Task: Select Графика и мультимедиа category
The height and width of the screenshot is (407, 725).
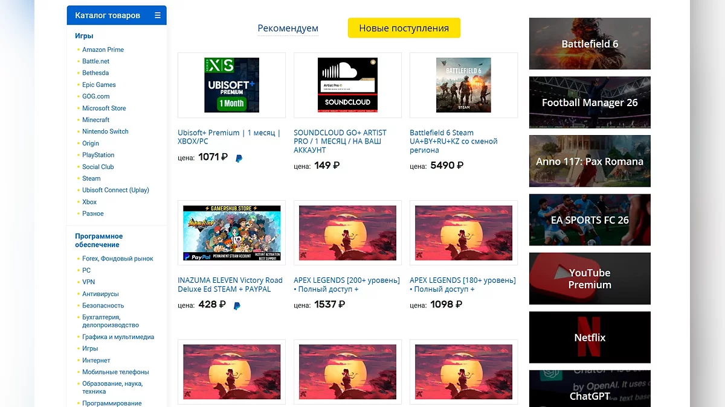Action: [118, 337]
